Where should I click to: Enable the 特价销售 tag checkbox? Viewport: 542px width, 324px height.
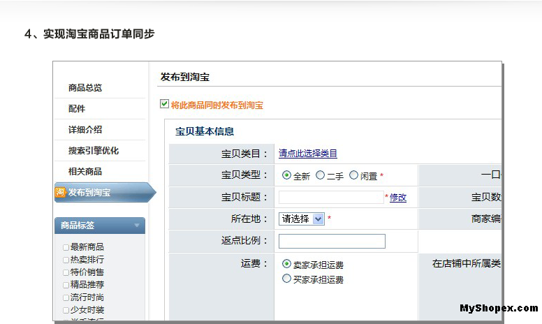pyautogui.click(x=66, y=272)
